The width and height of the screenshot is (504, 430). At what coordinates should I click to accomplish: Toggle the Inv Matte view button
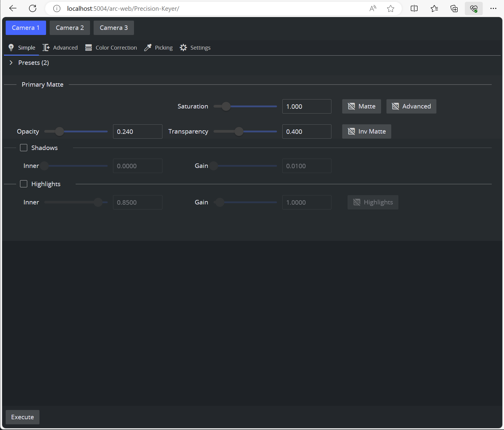tap(366, 131)
